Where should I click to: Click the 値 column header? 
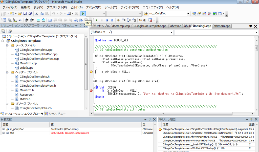click(95, 125)
